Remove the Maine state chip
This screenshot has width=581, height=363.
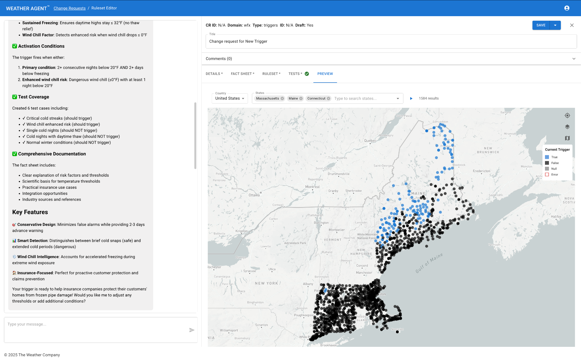[x=301, y=98]
